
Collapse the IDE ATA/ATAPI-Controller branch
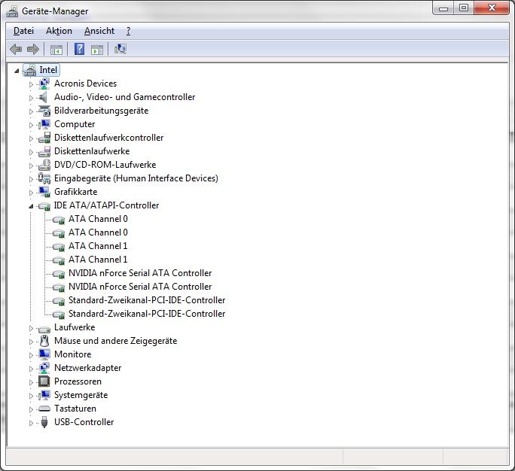tap(31, 206)
